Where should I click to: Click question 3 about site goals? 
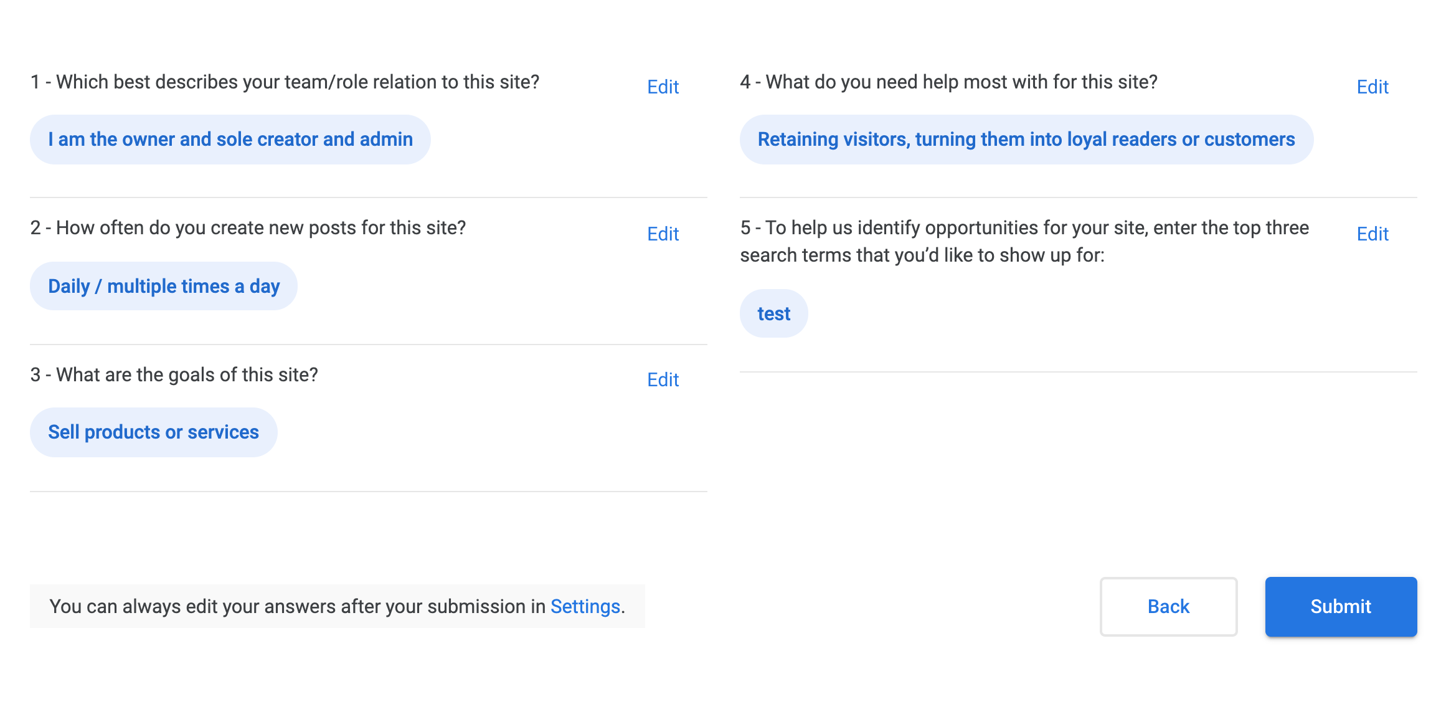[174, 374]
